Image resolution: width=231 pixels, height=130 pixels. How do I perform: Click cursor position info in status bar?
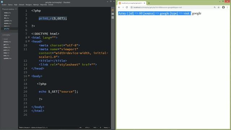point(33,127)
